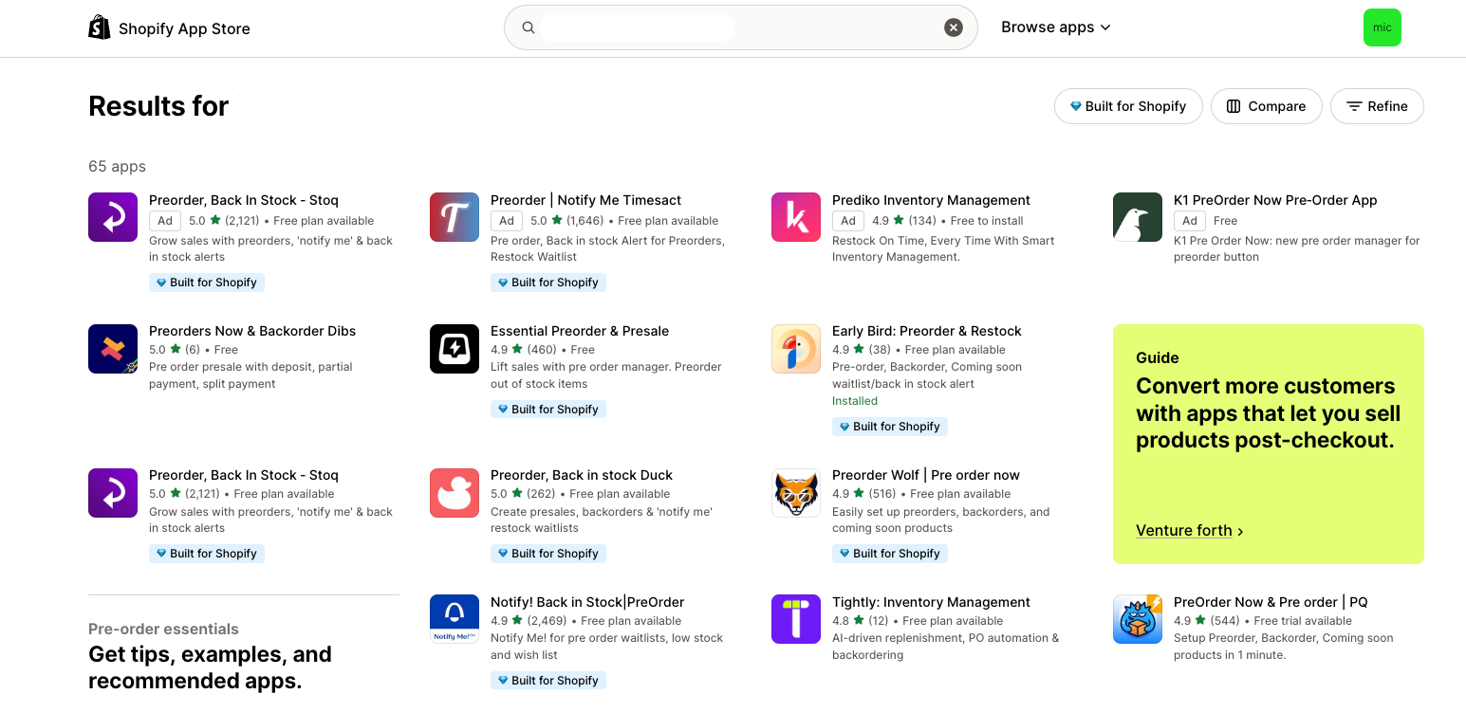Image resolution: width=1466 pixels, height=712 pixels.
Task: Open Preorder Wolf | Pre order now title
Action: pyautogui.click(x=926, y=475)
